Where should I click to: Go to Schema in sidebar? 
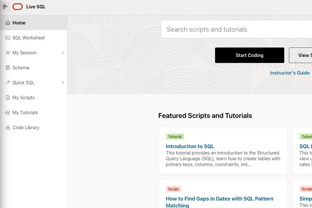[x=34, y=68]
